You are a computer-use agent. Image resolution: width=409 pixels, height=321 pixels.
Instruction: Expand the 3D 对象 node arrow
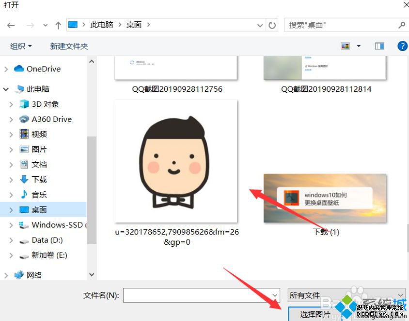pos(11,104)
